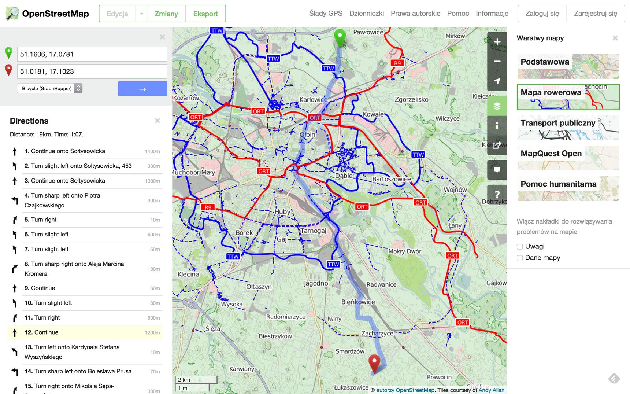The height and width of the screenshot is (394, 630).
Task: Open the Andy Allan link
Action: pos(491,390)
